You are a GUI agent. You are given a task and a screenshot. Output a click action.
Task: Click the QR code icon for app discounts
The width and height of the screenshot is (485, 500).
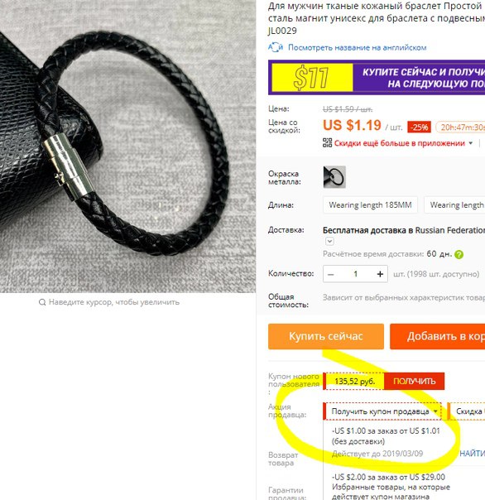[327, 143]
